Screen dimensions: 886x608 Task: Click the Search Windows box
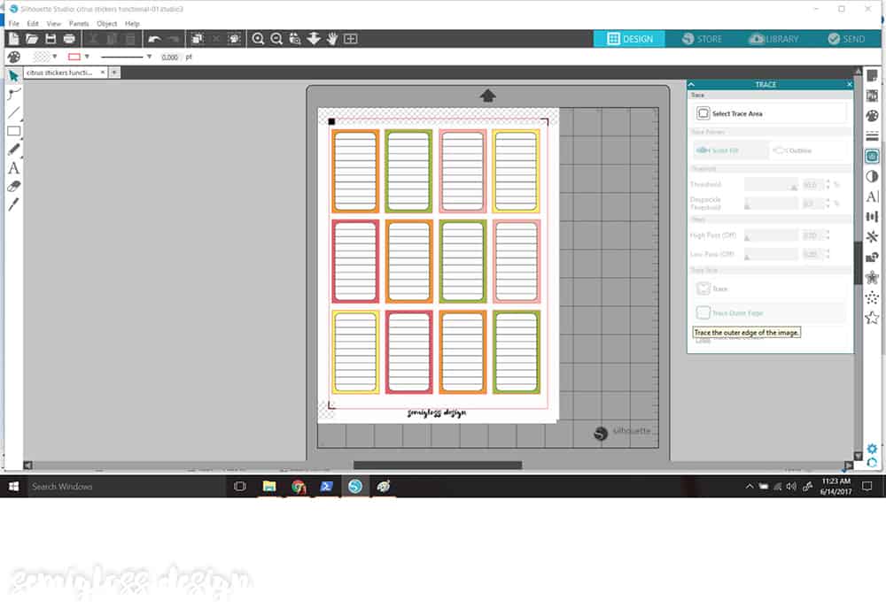tap(127, 486)
